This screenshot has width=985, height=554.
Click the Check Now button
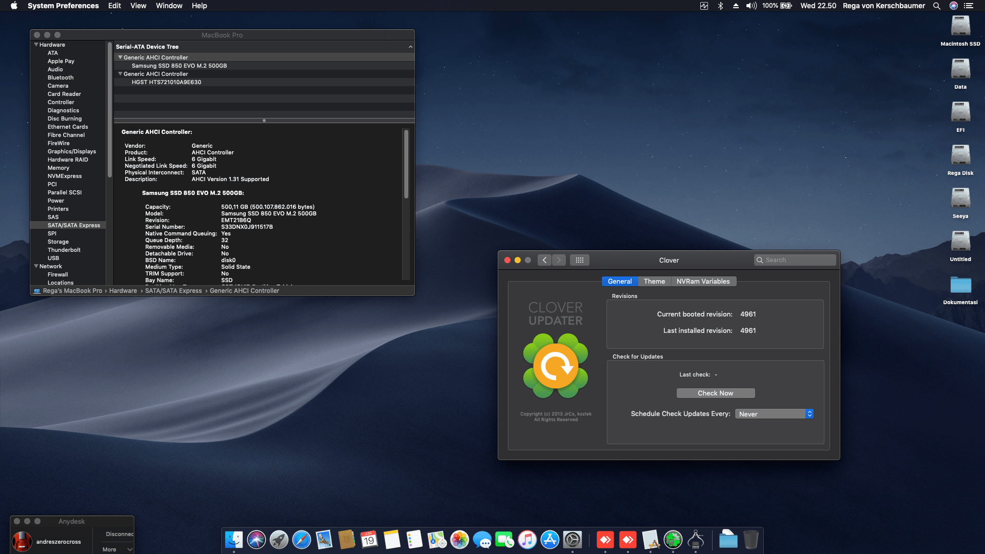click(x=716, y=393)
